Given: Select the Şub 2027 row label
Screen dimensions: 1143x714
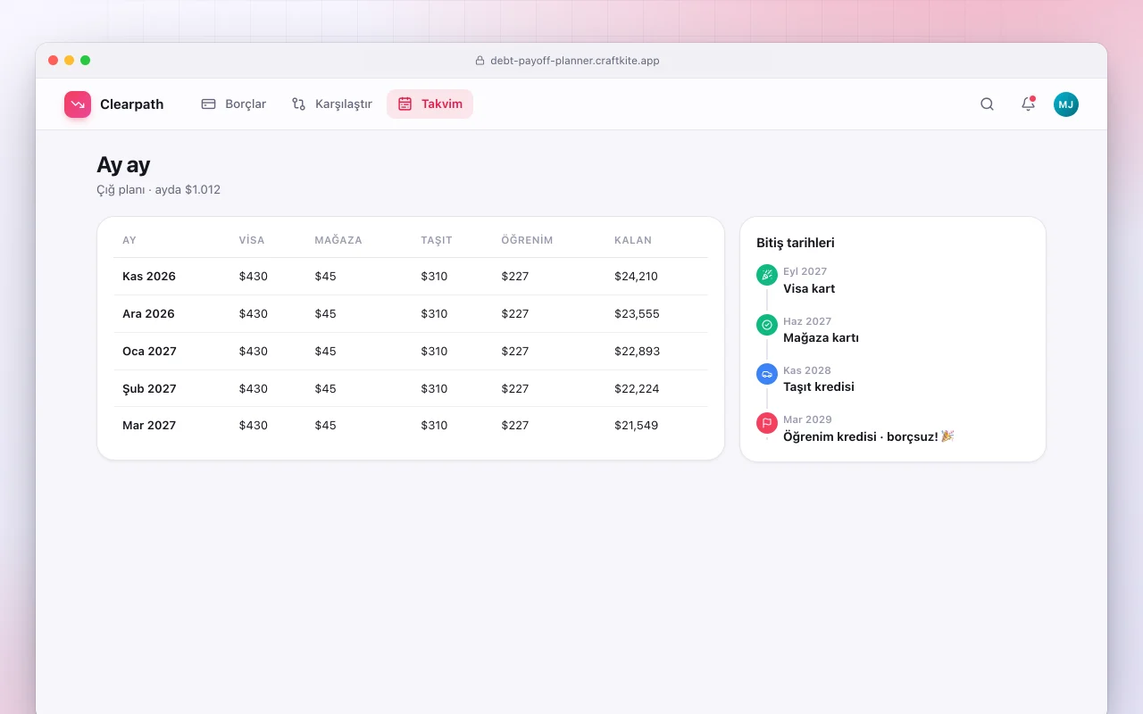Looking at the screenshot, I should point(149,389).
